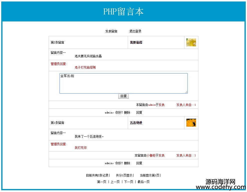Click the textarea resize handle corner
247x192 pixels.
point(186,92)
